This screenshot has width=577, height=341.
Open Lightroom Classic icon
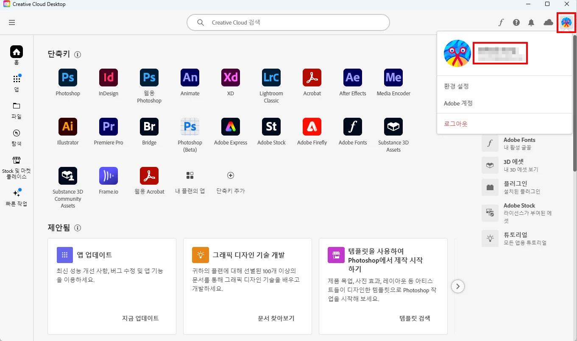[x=271, y=78]
